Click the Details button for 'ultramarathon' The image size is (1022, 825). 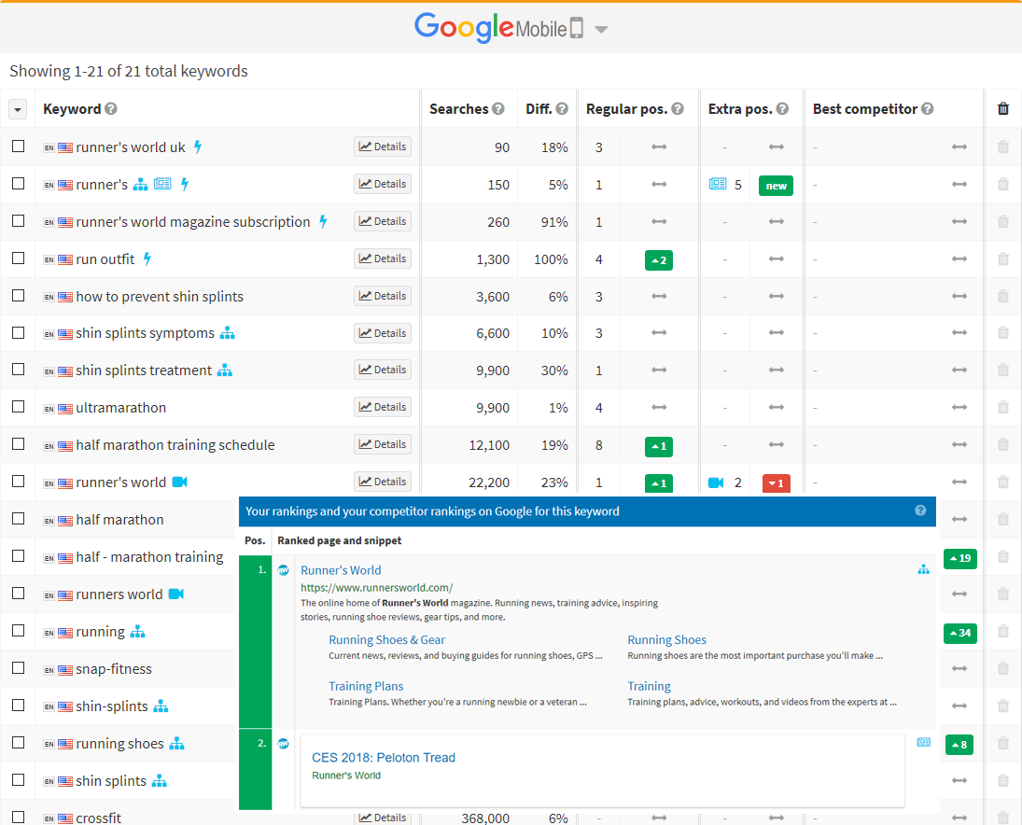(x=383, y=406)
